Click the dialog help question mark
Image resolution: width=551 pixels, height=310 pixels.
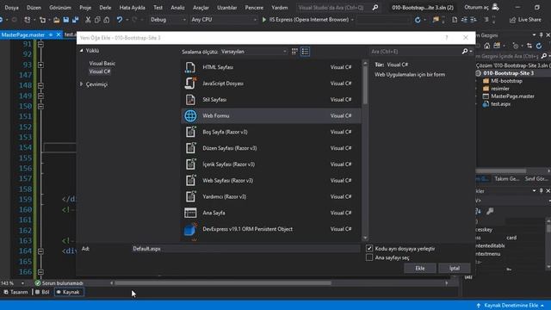point(446,38)
